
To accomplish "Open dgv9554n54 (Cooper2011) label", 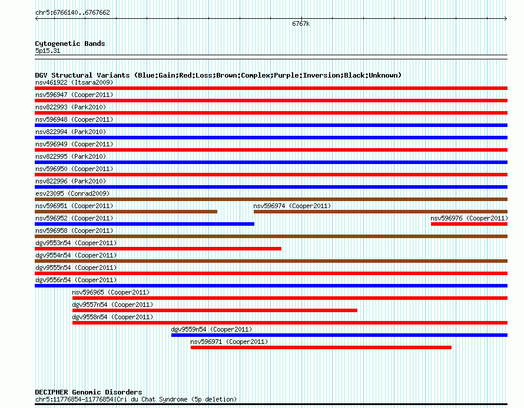I will 76,255.
